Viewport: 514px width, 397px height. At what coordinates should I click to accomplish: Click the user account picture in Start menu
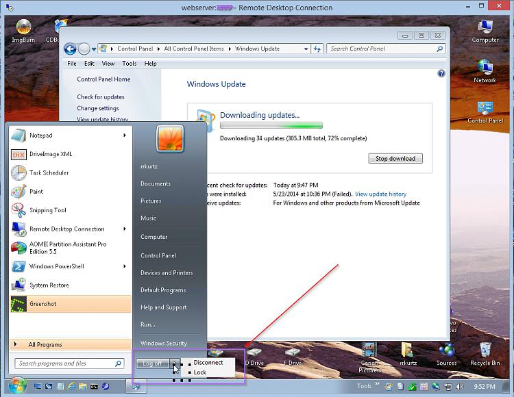170,139
